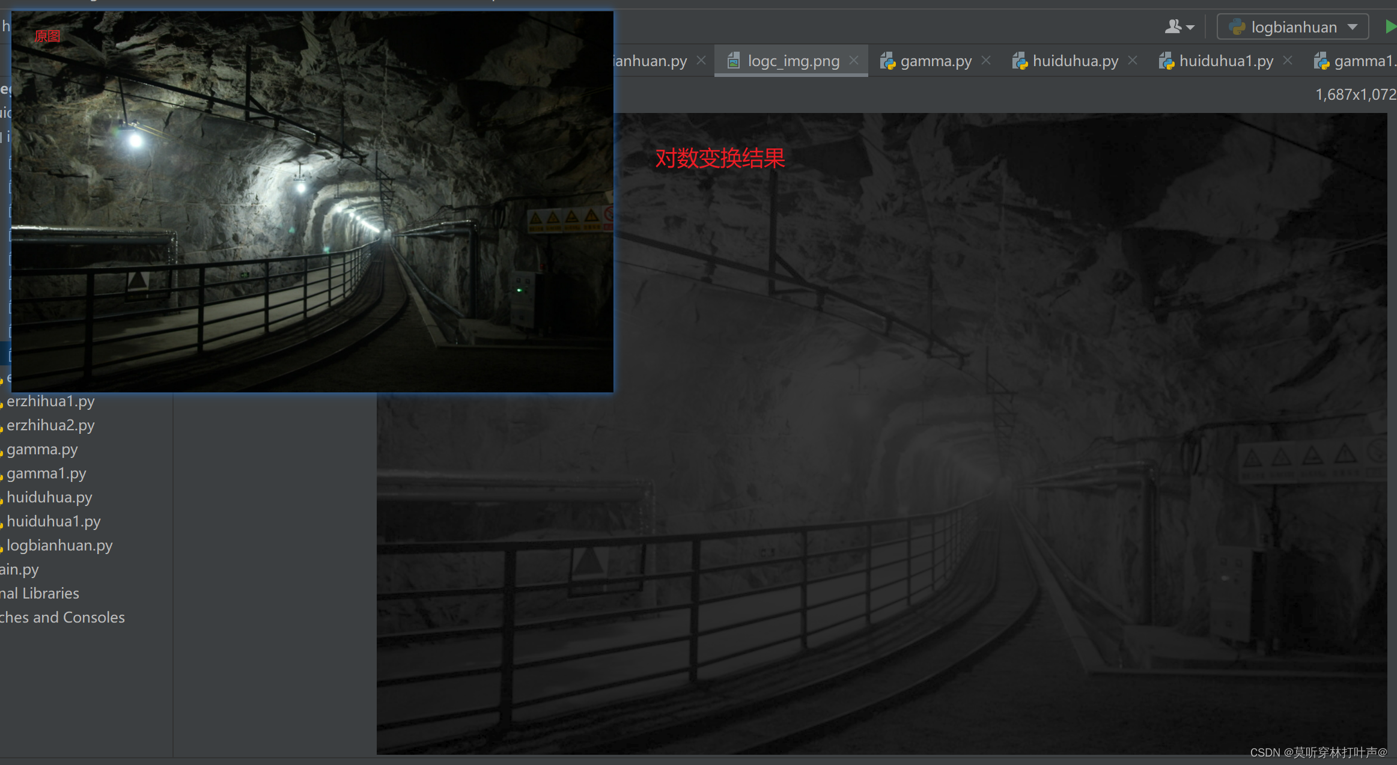Screen dimensions: 1397x765
Task: Expand the External Libraries node
Action: click(x=40, y=593)
